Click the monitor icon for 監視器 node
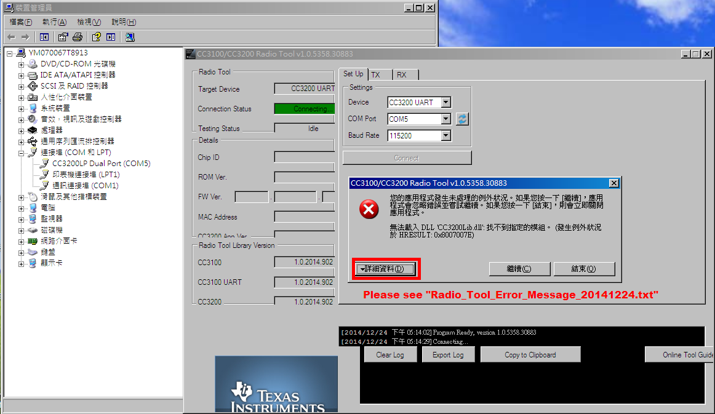The height and width of the screenshot is (414, 715). coord(33,219)
